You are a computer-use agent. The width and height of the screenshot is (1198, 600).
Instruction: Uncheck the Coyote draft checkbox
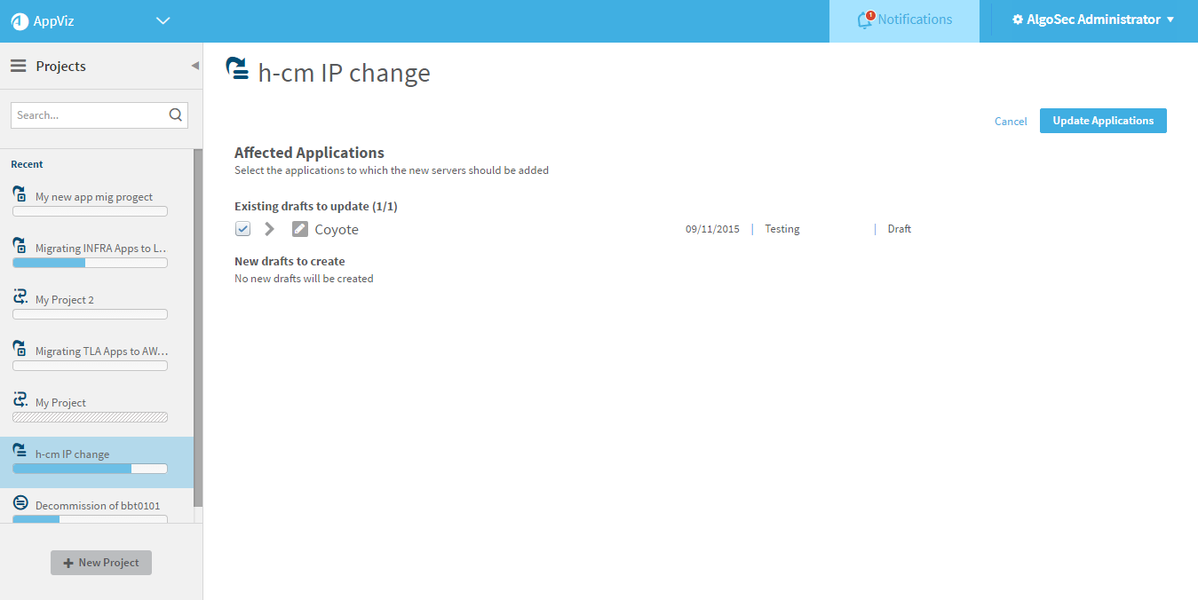242,229
